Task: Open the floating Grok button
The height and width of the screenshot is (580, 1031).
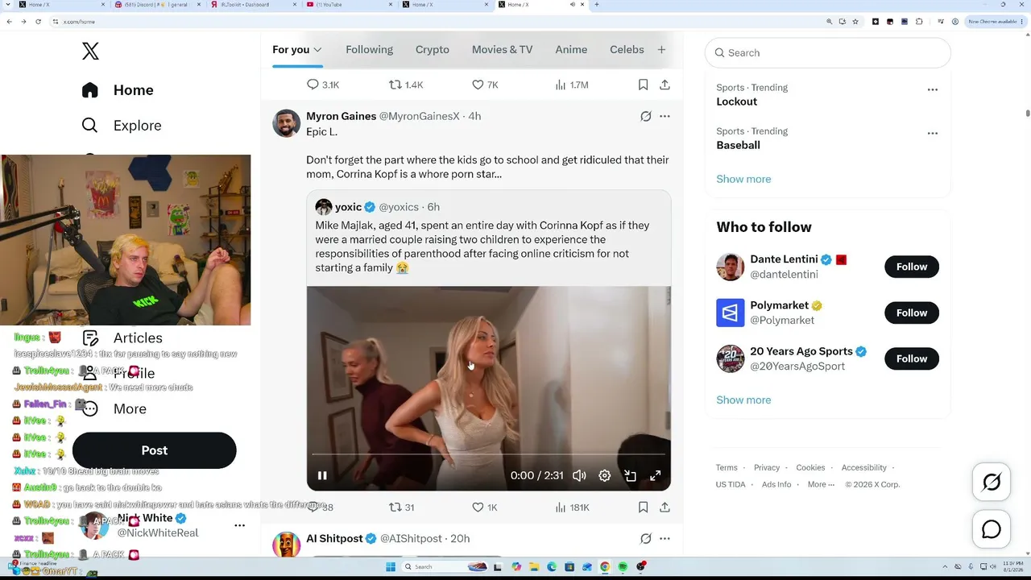Action: tap(992, 483)
